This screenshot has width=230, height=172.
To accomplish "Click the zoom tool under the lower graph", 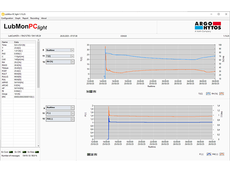I will point(91,154).
